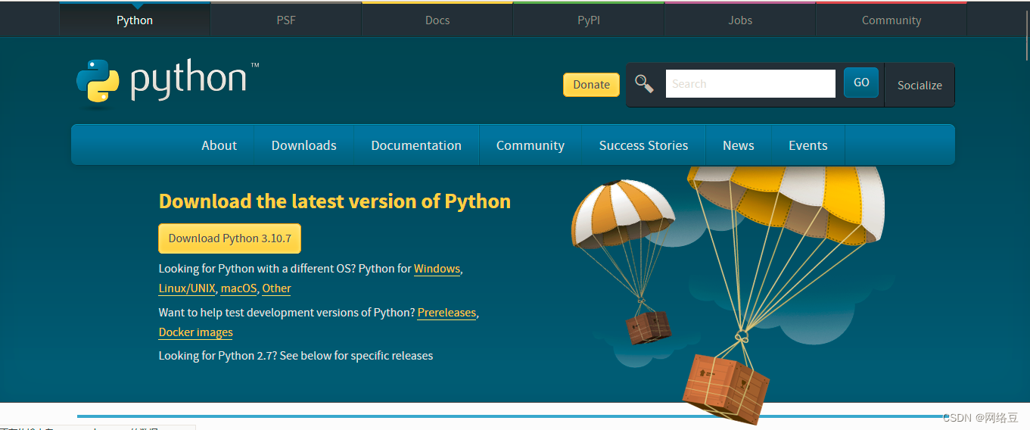Open the Documentation menu
Image resolution: width=1030 pixels, height=430 pixels.
[x=416, y=145]
